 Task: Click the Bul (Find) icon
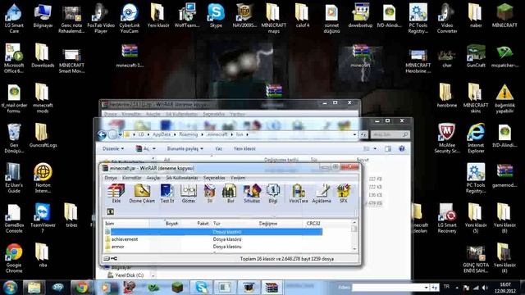[230, 193]
